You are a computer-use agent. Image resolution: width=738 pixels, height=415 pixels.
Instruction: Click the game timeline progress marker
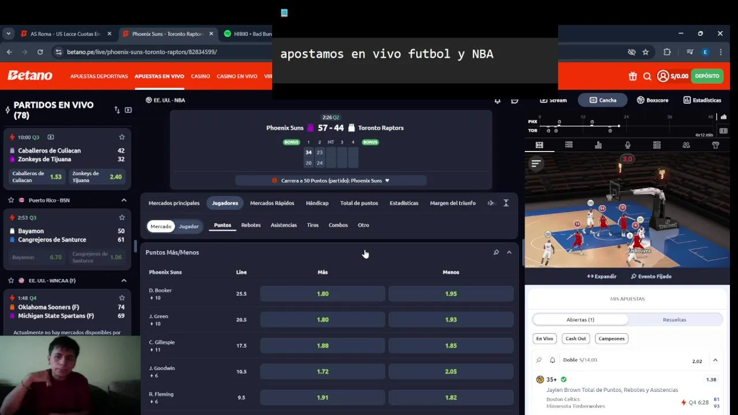click(x=619, y=126)
